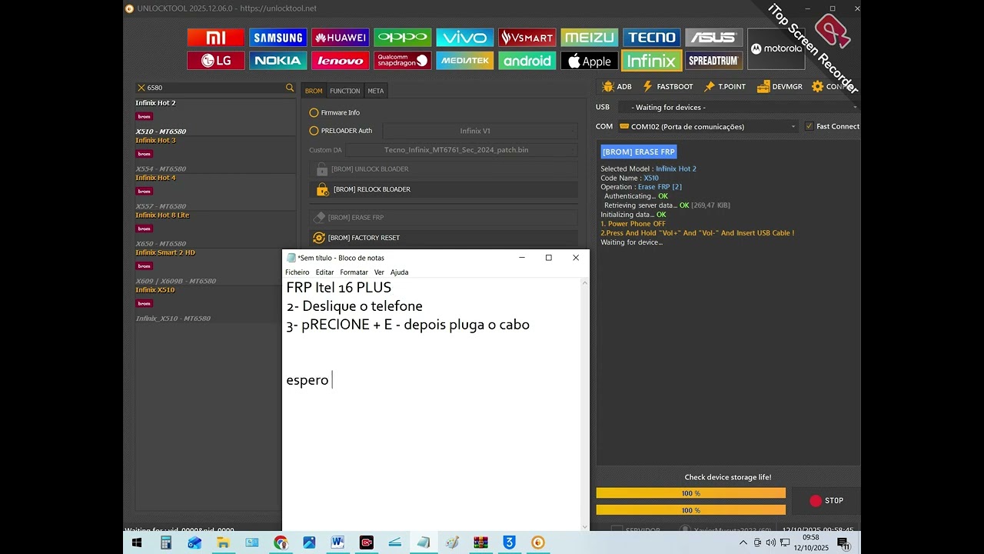This screenshot has width=984, height=554.
Task: Switch to the FUNCTION tab
Action: point(345,91)
